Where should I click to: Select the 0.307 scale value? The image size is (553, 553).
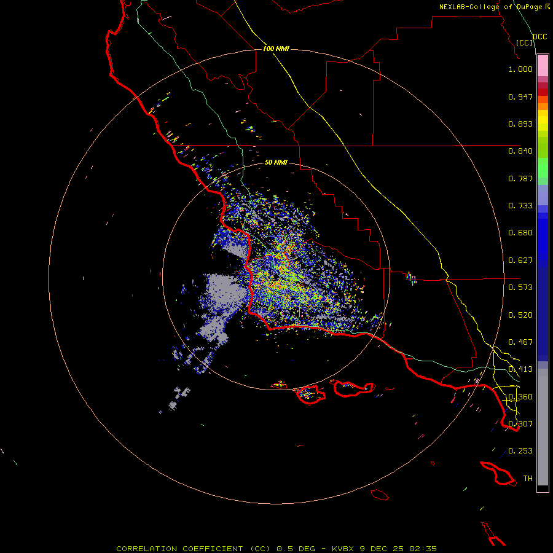[x=520, y=423]
